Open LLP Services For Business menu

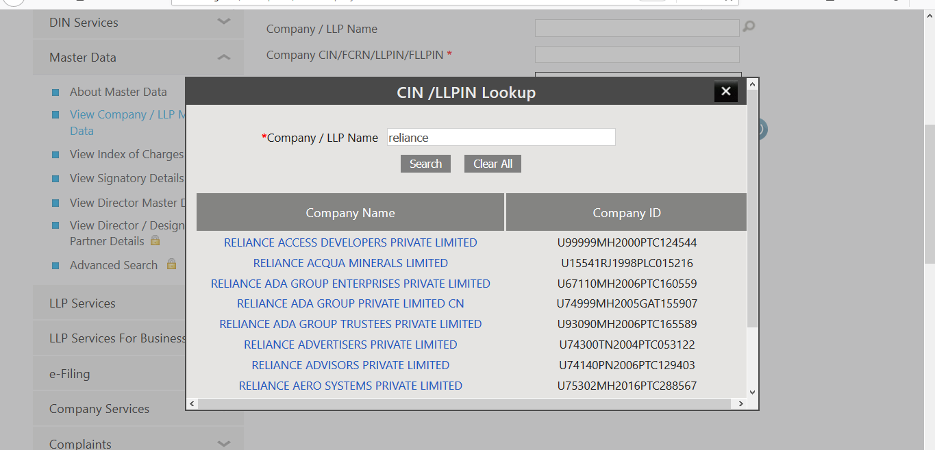click(117, 338)
